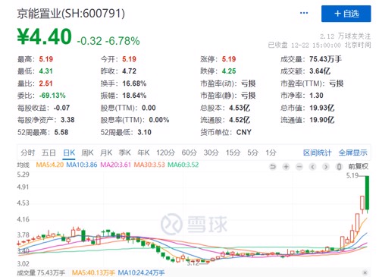Switch to the 月K tab
Viewport: 379px width, 277px height.
point(106,153)
